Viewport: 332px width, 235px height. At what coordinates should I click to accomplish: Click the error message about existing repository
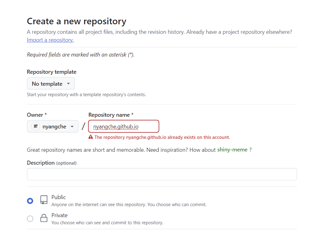pyautogui.click(x=162, y=137)
